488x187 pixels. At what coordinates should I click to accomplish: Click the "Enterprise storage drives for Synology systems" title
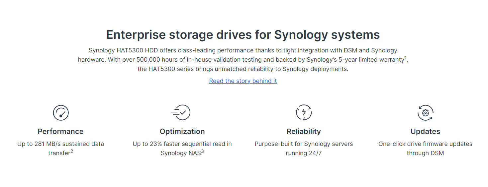(x=243, y=35)
